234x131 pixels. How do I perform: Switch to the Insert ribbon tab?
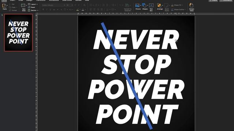pos(12,0)
